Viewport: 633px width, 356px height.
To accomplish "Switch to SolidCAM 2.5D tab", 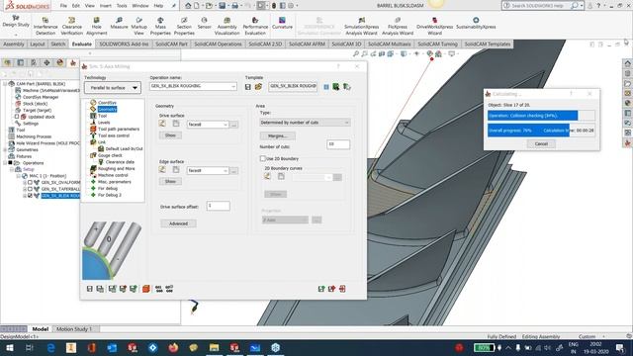I will [x=265, y=44].
